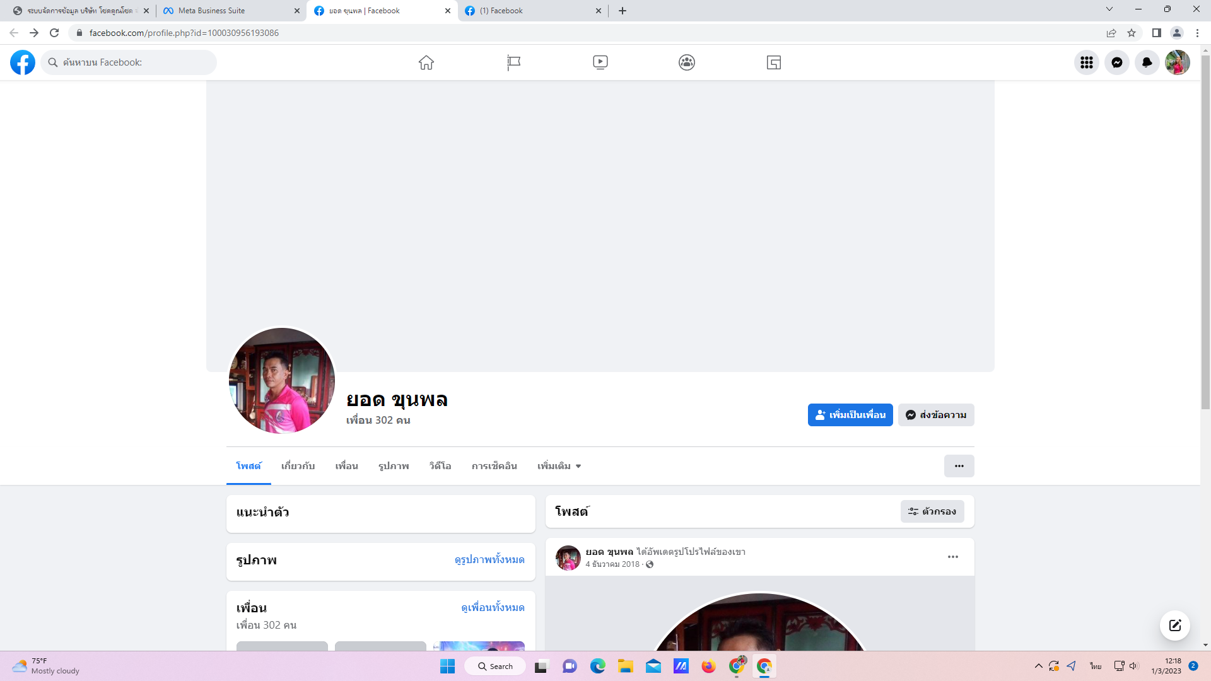This screenshot has width=1211, height=681.
Task: Open the Groups icon
Action: click(x=687, y=62)
